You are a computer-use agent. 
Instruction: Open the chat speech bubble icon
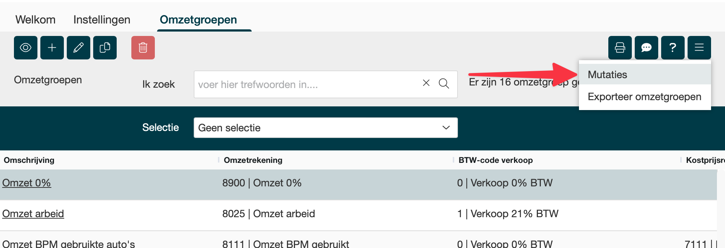point(646,48)
